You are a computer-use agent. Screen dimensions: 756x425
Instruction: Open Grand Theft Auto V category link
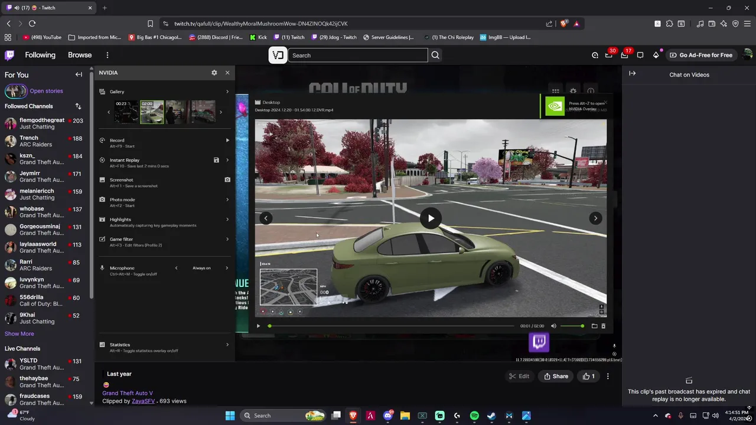tap(128, 393)
